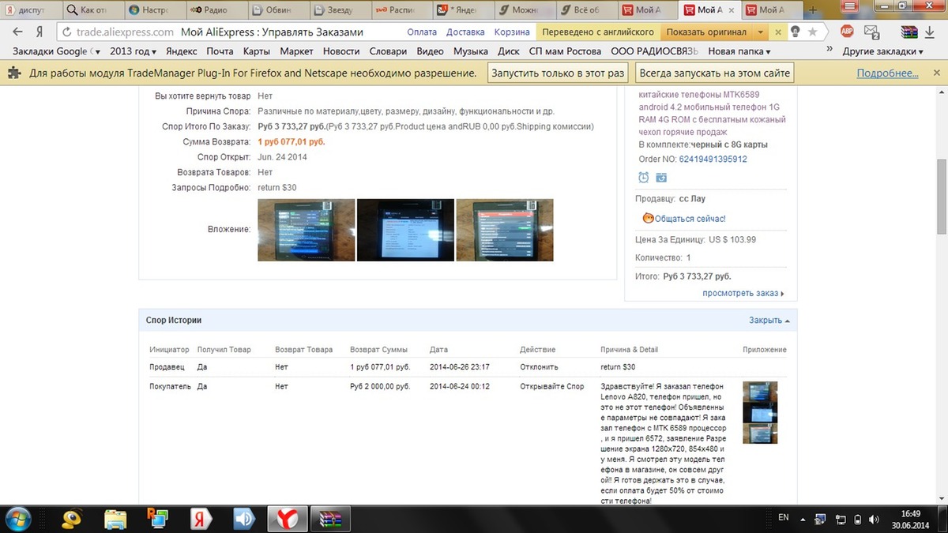Close the active "Мой А" tab
This screenshot has height=533, width=948.
tap(730, 10)
